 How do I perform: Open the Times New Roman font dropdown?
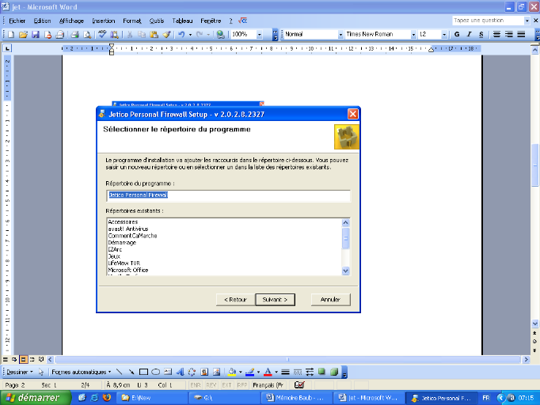tap(413, 35)
